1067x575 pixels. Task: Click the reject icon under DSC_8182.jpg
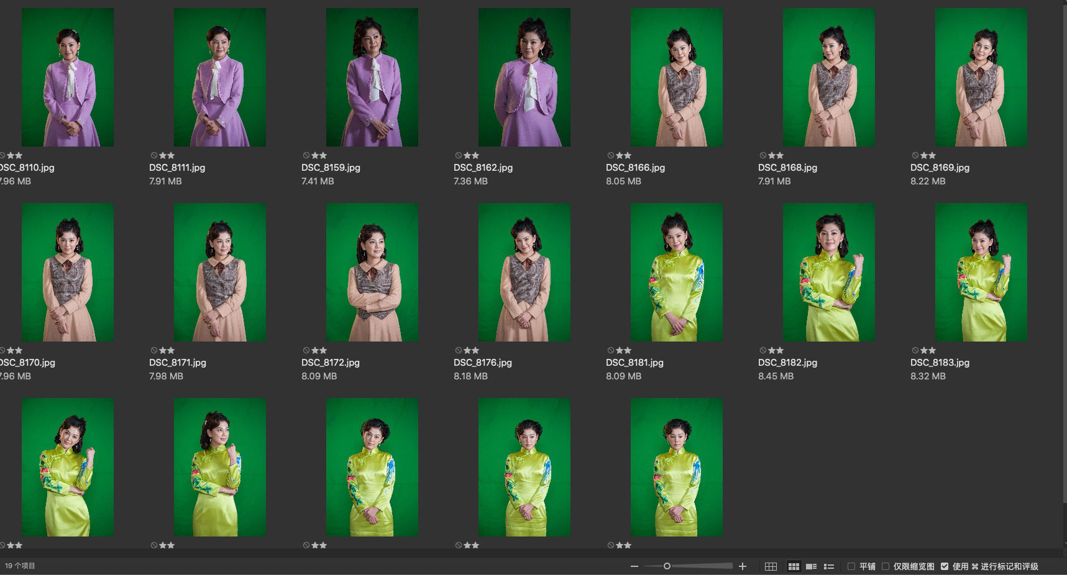click(762, 350)
